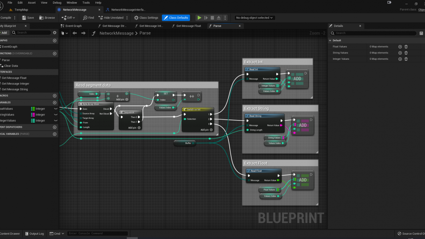Open the Window menu
This screenshot has width=425, height=239.
[72, 3]
